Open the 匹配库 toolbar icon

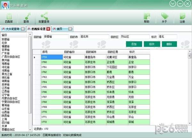(x=9, y=17)
